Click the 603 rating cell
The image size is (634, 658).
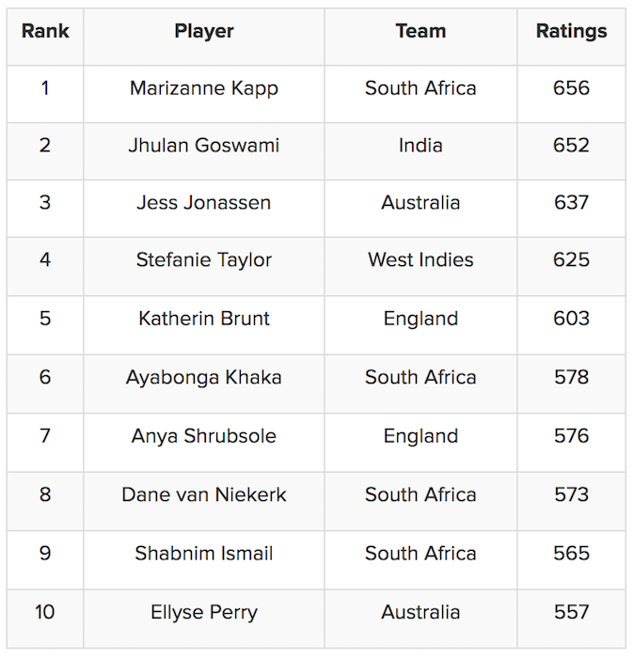pyautogui.click(x=571, y=319)
